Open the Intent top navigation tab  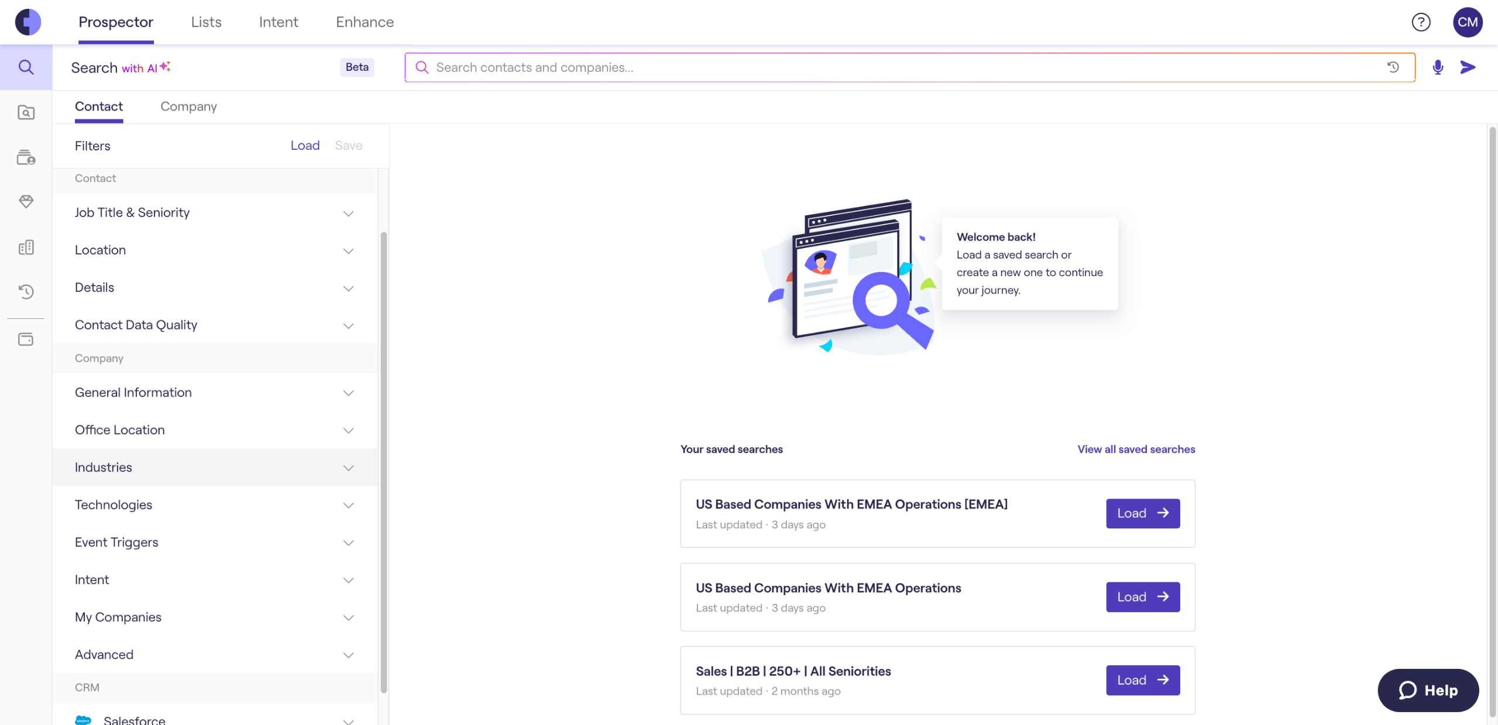point(279,22)
